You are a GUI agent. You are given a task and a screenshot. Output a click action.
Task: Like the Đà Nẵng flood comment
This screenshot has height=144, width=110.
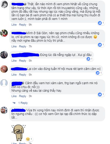click(14, 61)
